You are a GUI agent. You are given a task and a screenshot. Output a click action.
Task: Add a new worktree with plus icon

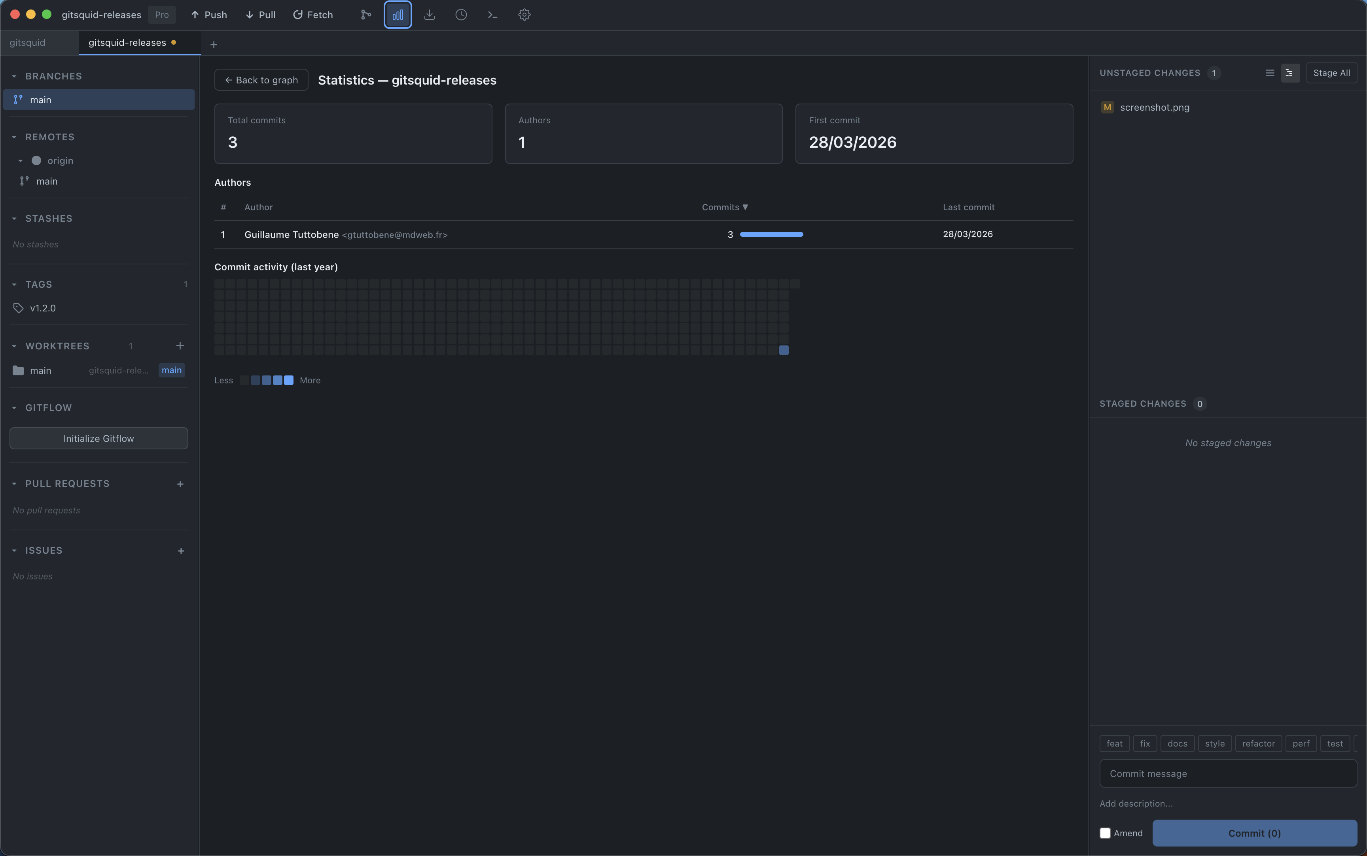180,345
